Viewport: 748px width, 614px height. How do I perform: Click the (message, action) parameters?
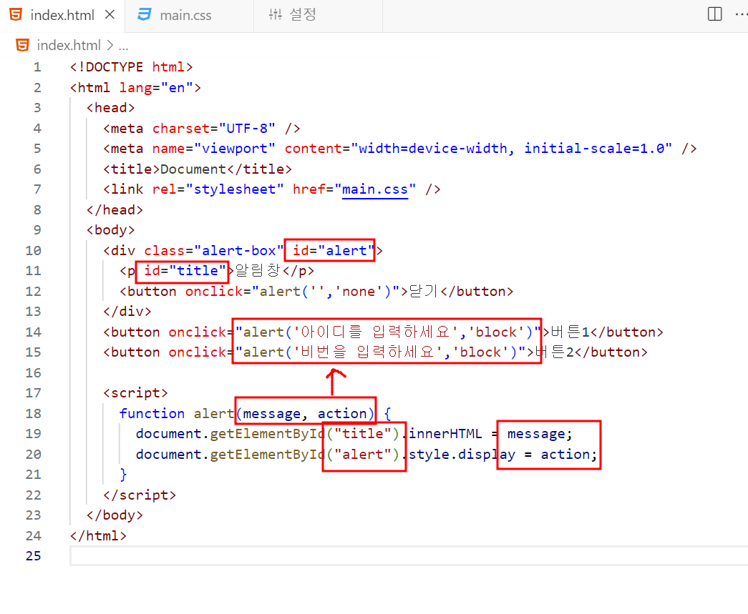tap(306, 413)
